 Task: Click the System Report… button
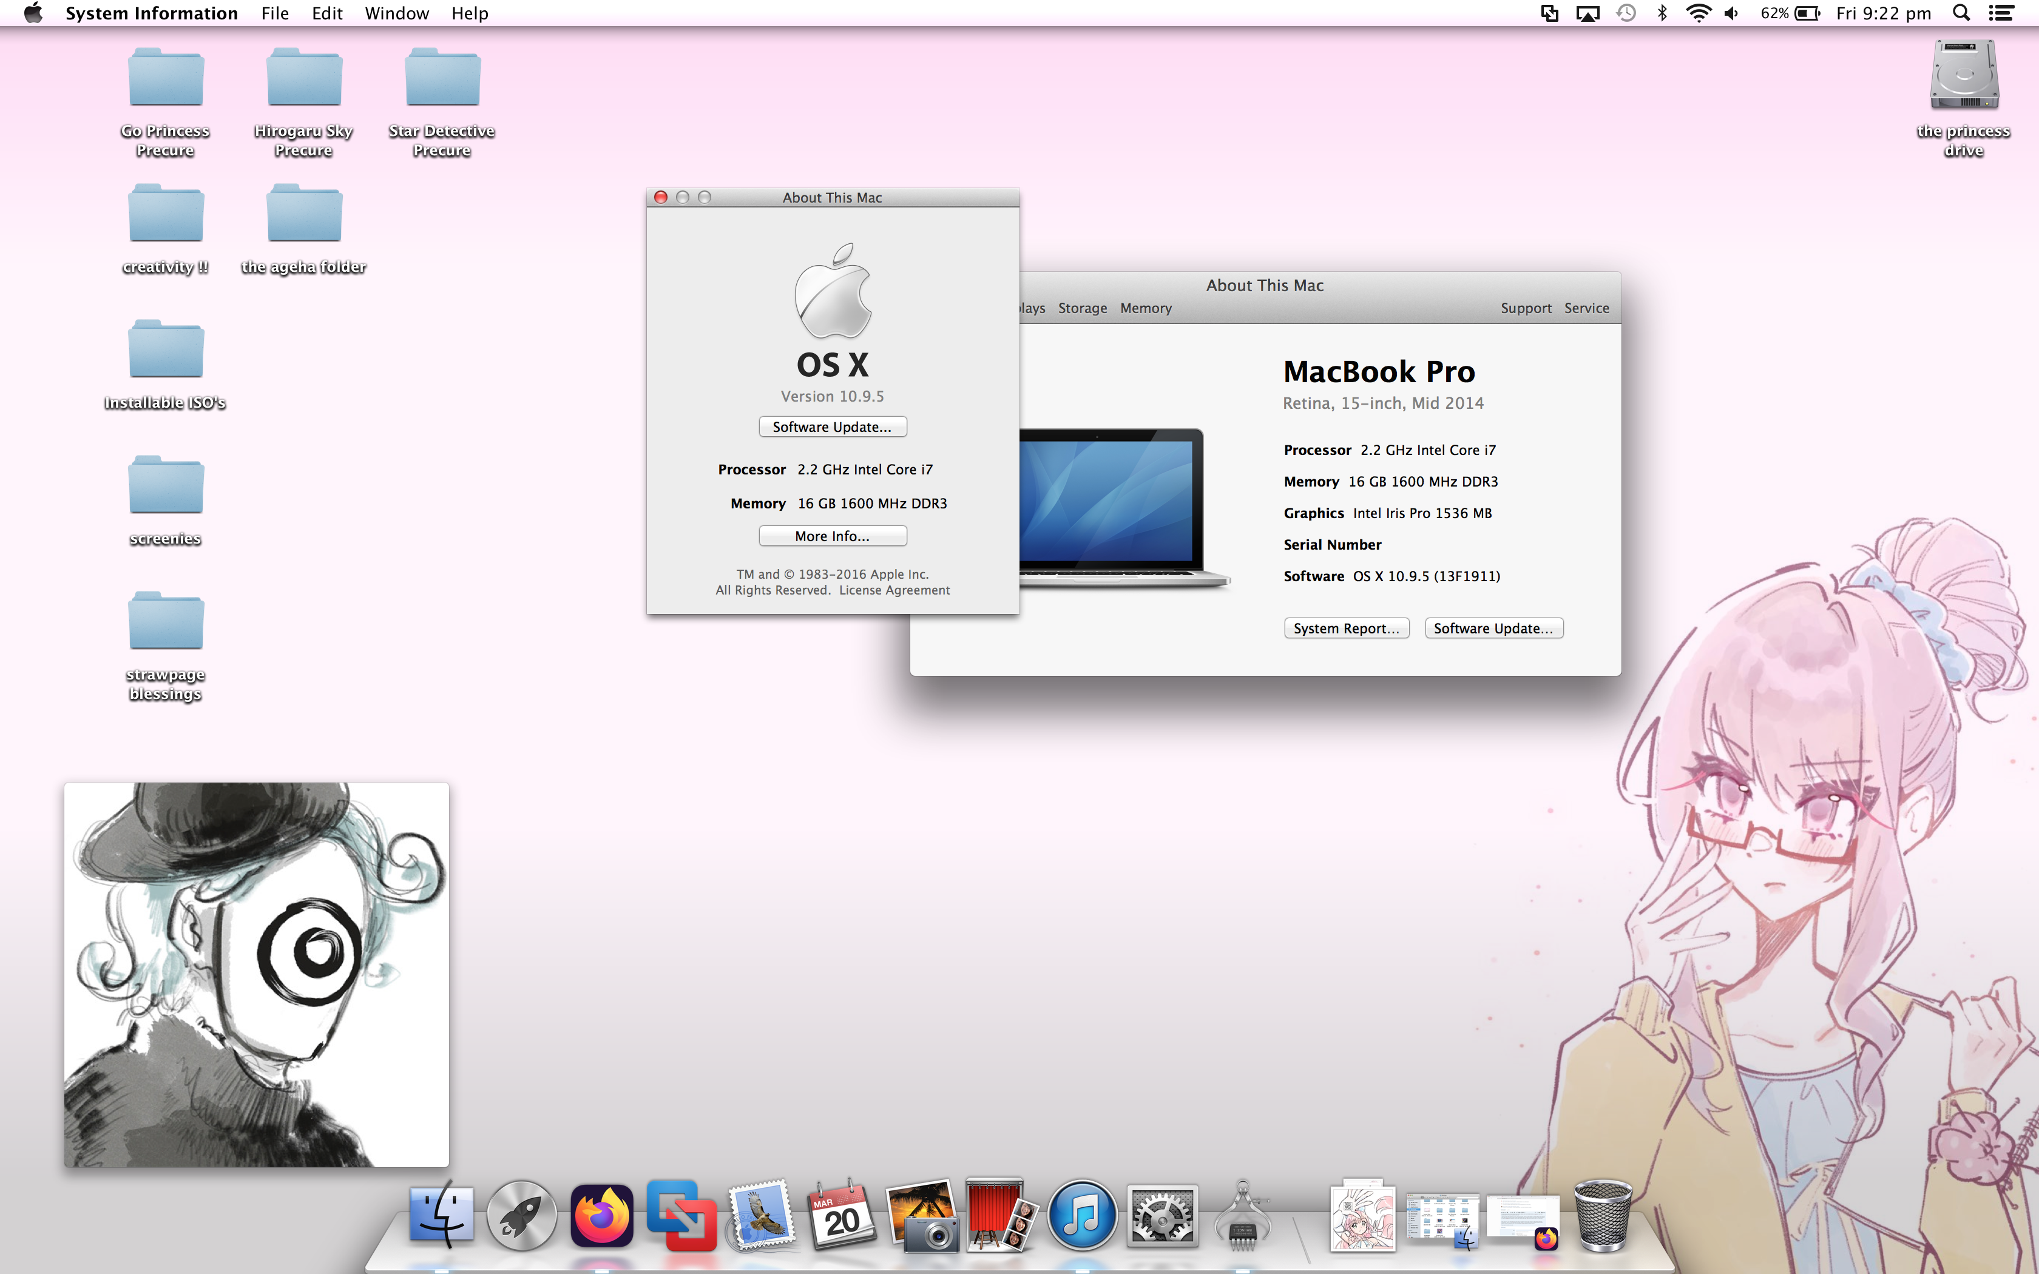coord(1347,629)
